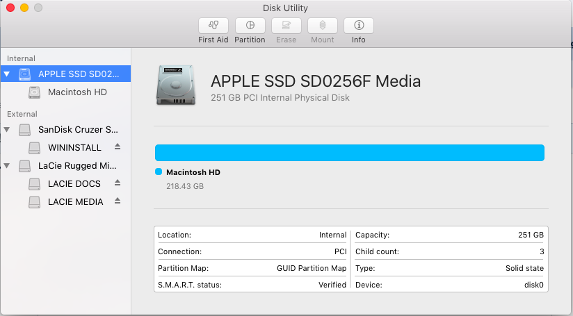
Task: Click the Connection value PCI
Action: click(340, 251)
